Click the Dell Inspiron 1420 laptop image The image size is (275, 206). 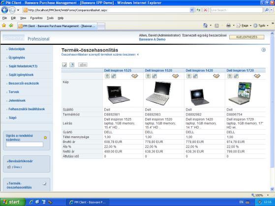pos(199,97)
